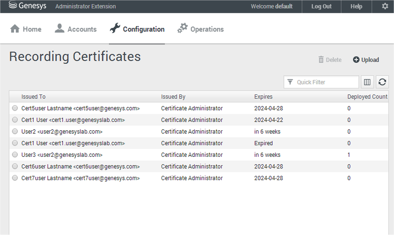This screenshot has height=235, width=394.
Task: Click the filter funnel icon
Action: tap(290, 82)
